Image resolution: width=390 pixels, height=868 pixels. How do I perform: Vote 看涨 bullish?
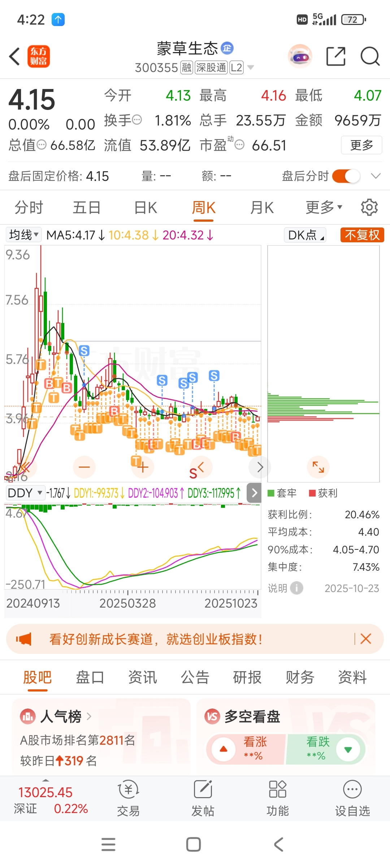point(246,749)
